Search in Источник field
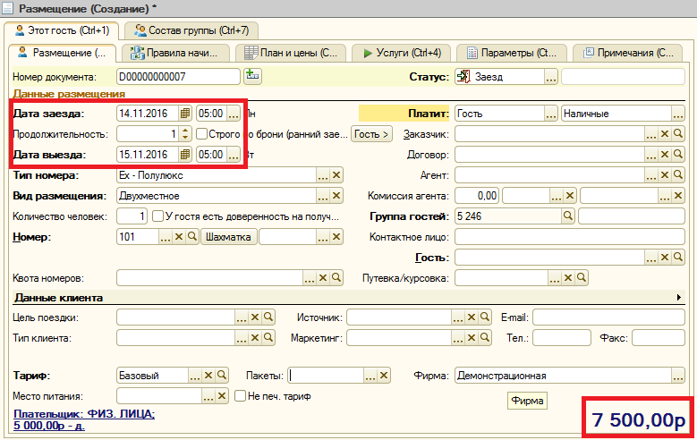Image resolution: width=697 pixels, height=440 pixels. click(x=485, y=317)
